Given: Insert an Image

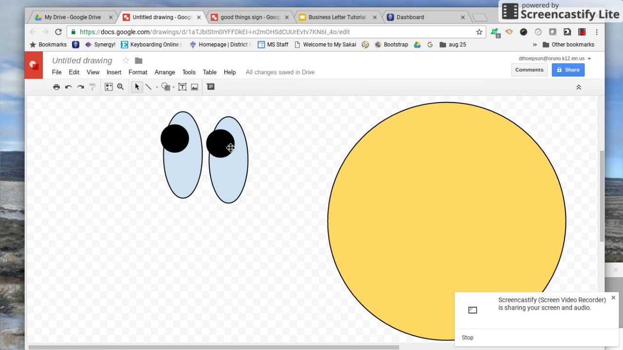Looking at the screenshot, I should (194, 87).
